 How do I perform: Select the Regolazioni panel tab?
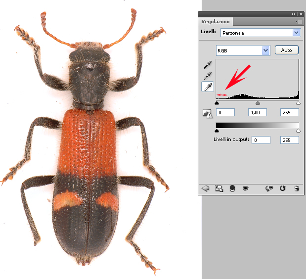pyautogui.click(x=215, y=22)
